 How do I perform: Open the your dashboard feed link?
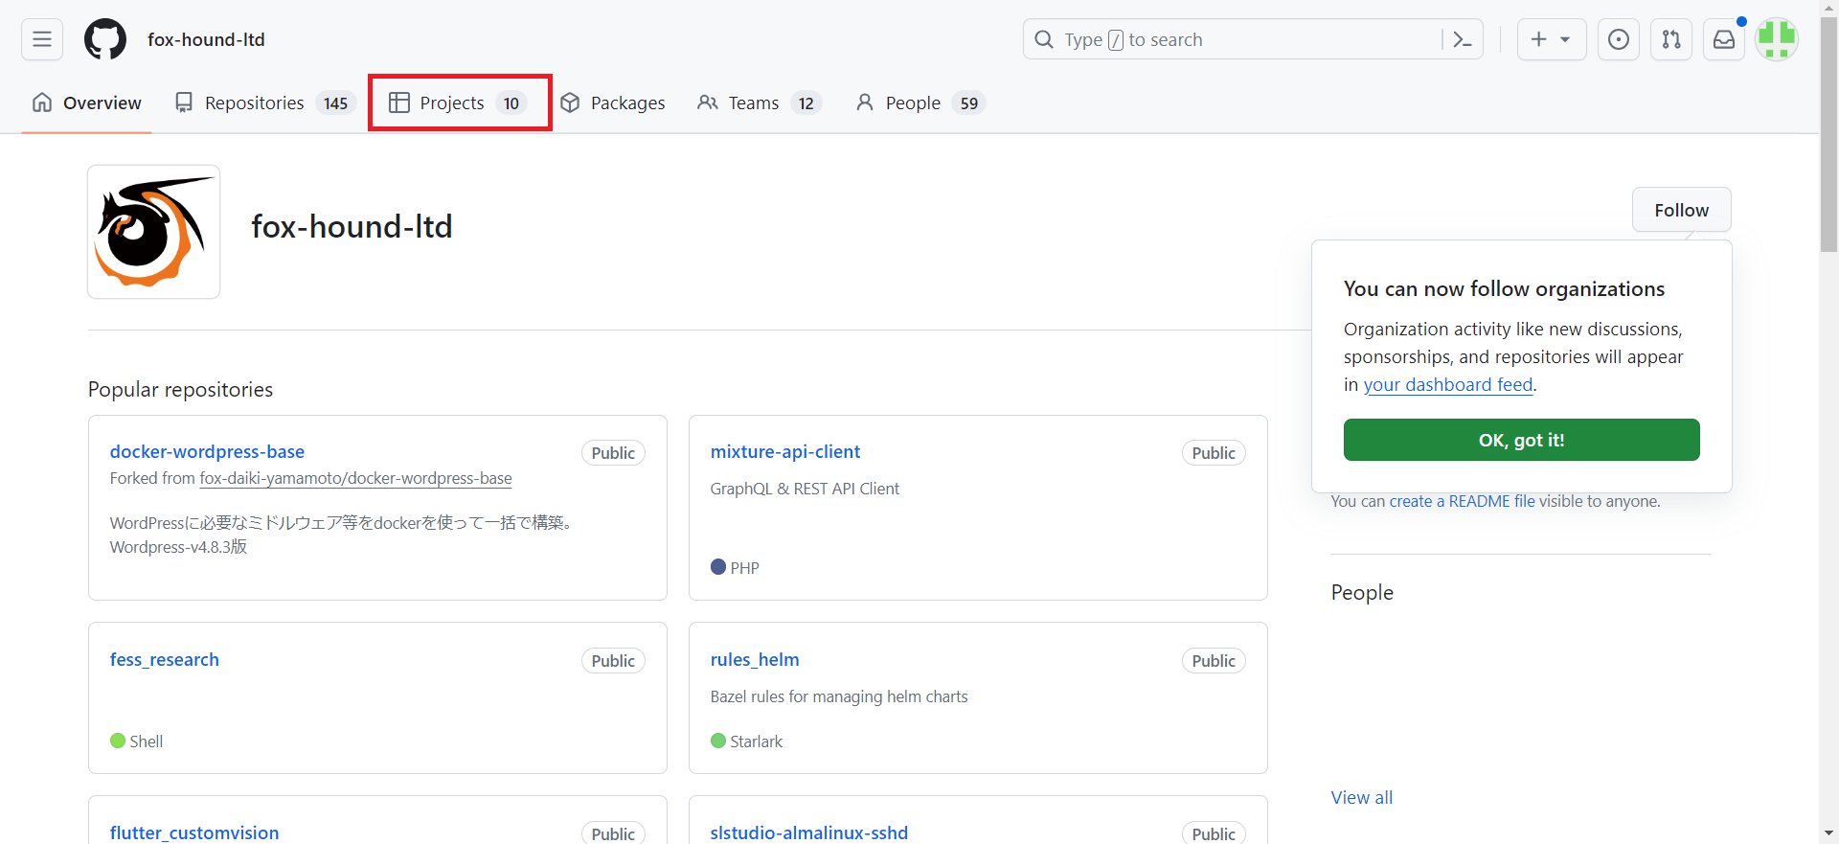point(1447,385)
